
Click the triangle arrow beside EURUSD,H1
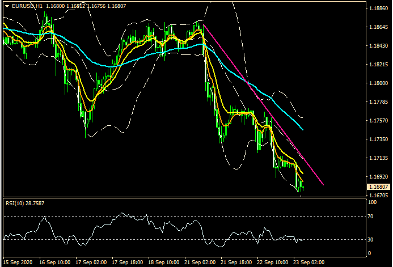coord(6,5)
